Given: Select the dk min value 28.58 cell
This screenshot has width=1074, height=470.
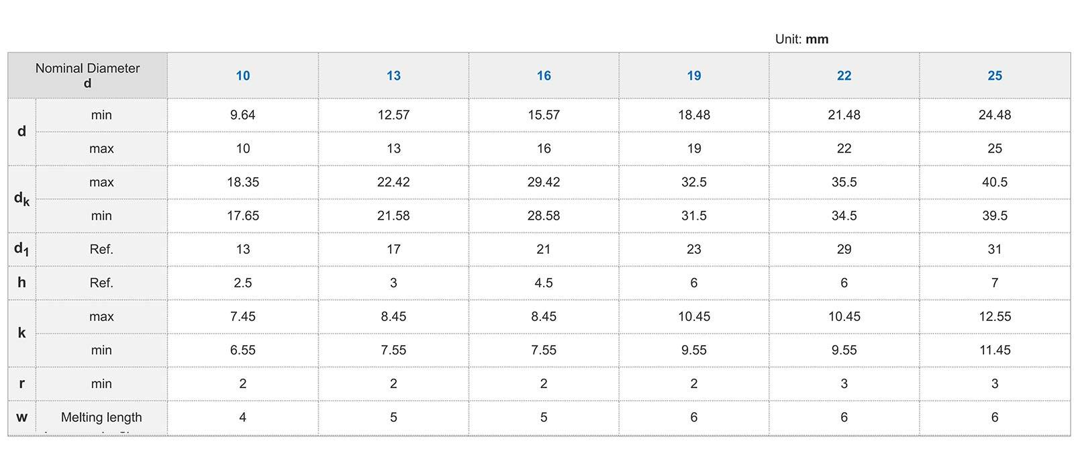Looking at the screenshot, I should [x=544, y=216].
